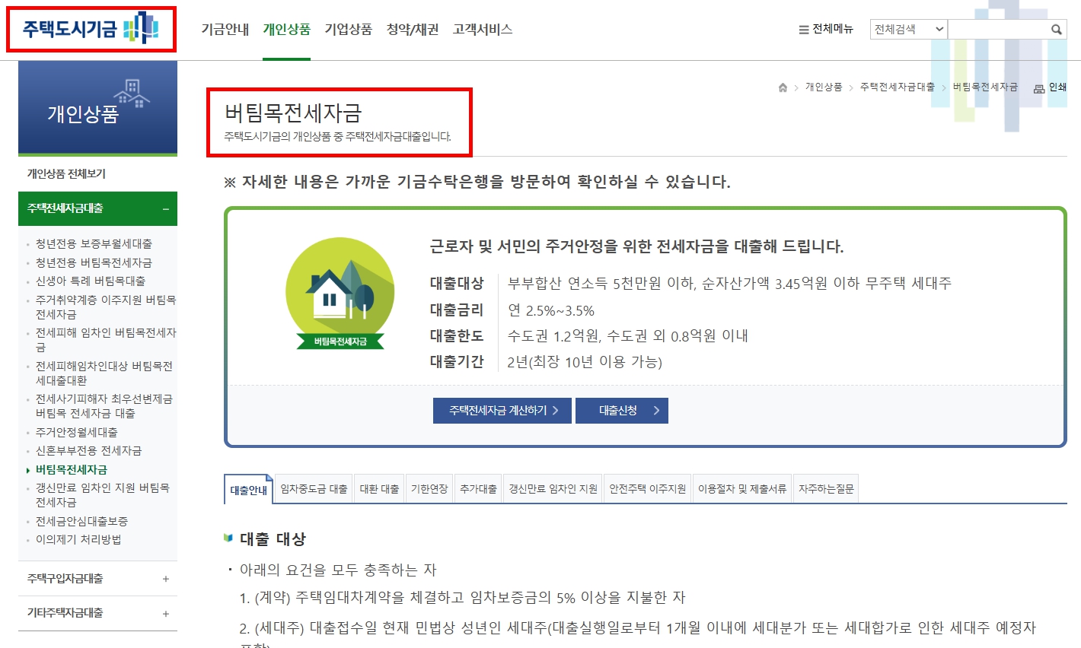Select the 안전주택 이주지원 tab
The width and height of the screenshot is (1081, 648).
click(647, 489)
